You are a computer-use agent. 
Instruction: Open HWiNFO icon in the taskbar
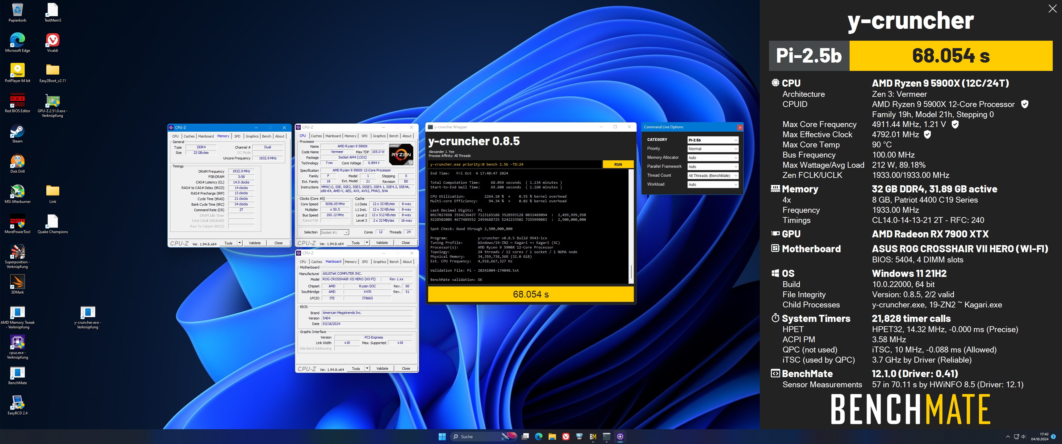point(579,437)
